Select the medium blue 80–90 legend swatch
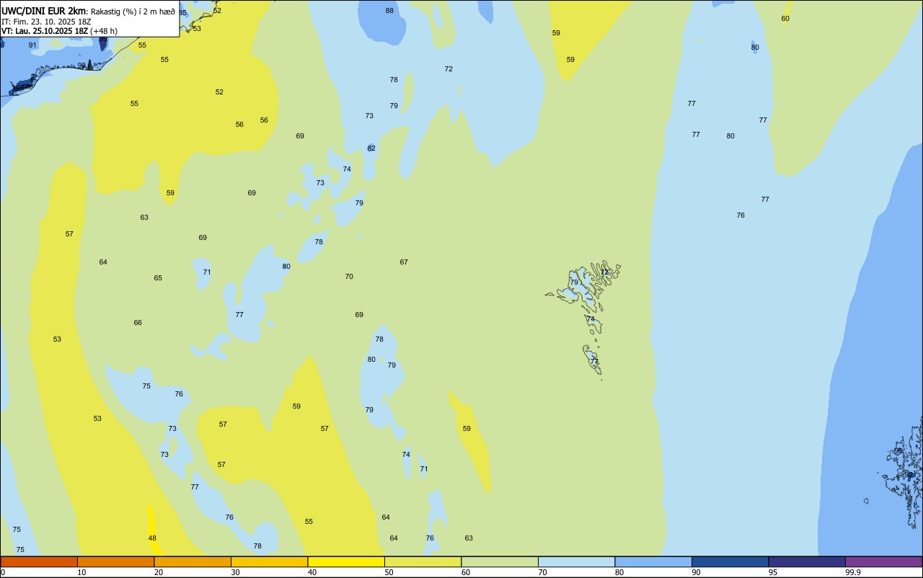The image size is (923, 578). click(x=653, y=561)
